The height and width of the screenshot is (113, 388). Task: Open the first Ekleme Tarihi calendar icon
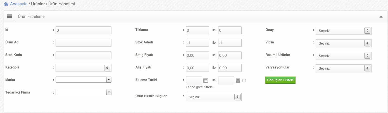[x=206, y=80]
